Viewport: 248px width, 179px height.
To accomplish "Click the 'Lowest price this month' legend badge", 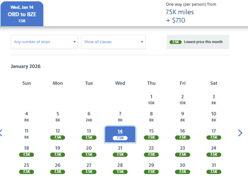I will pos(198,42).
